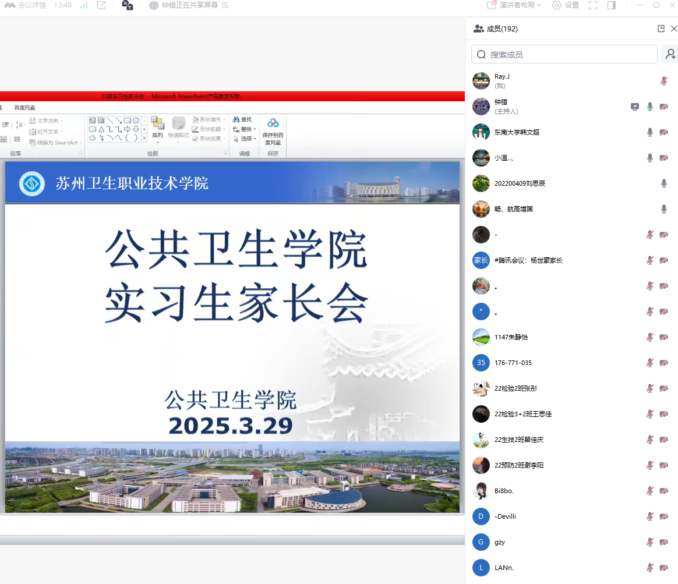Select the triangle shape in shapes gallery
The image size is (678, 584).
pos(101,129)
